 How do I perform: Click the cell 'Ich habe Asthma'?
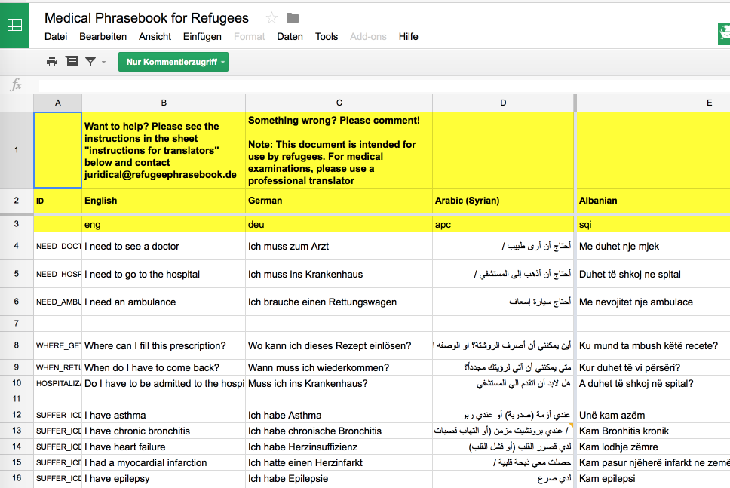coord(339,415)
